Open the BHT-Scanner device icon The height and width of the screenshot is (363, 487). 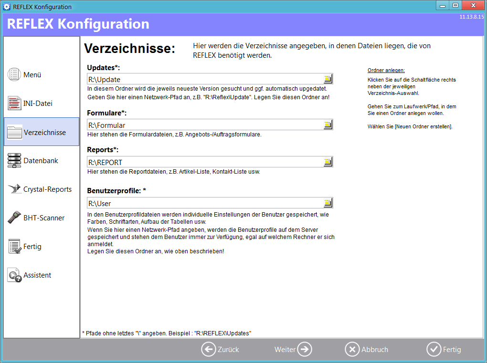[x=14, y=218]
